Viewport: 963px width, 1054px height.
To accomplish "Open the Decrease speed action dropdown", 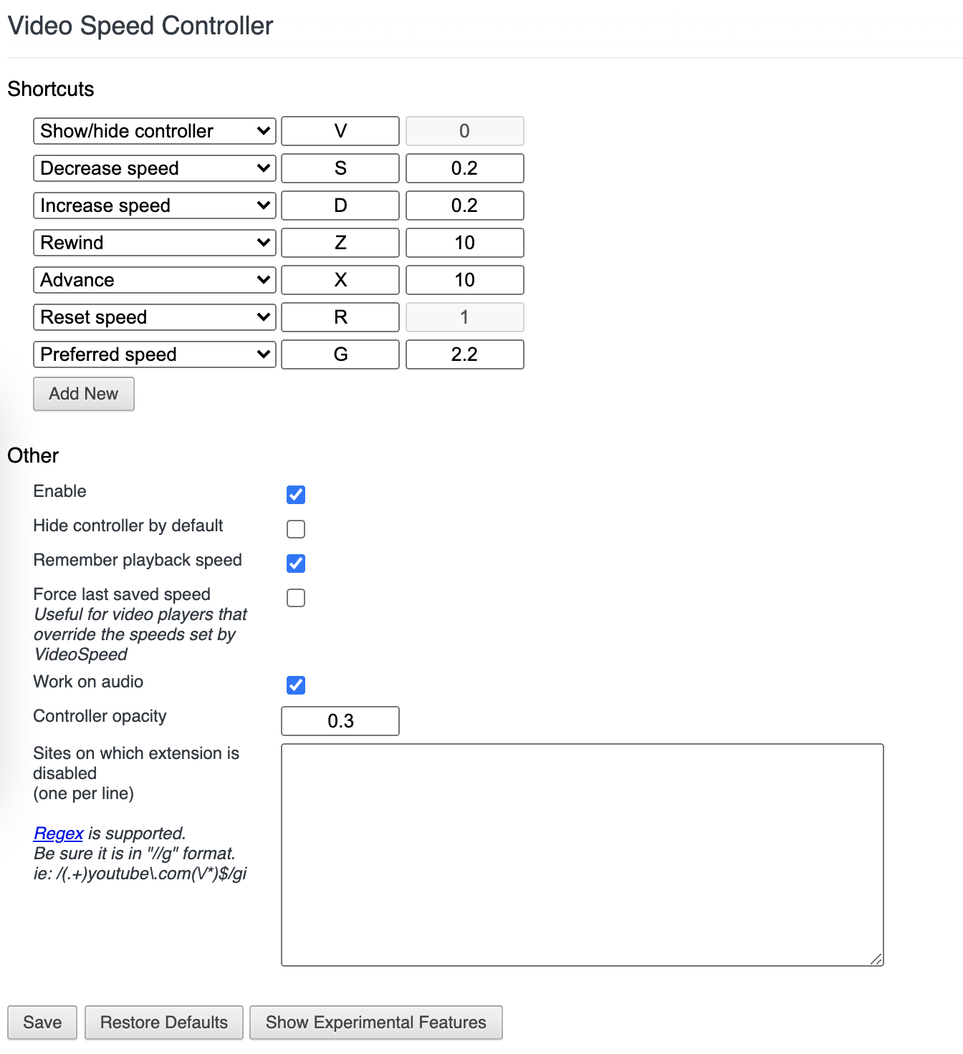I will (153, 168).
